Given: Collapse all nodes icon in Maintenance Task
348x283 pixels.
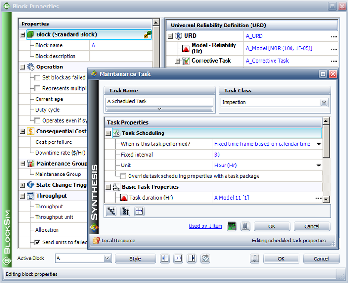Looking at the screenshot, I should [125, 211].
